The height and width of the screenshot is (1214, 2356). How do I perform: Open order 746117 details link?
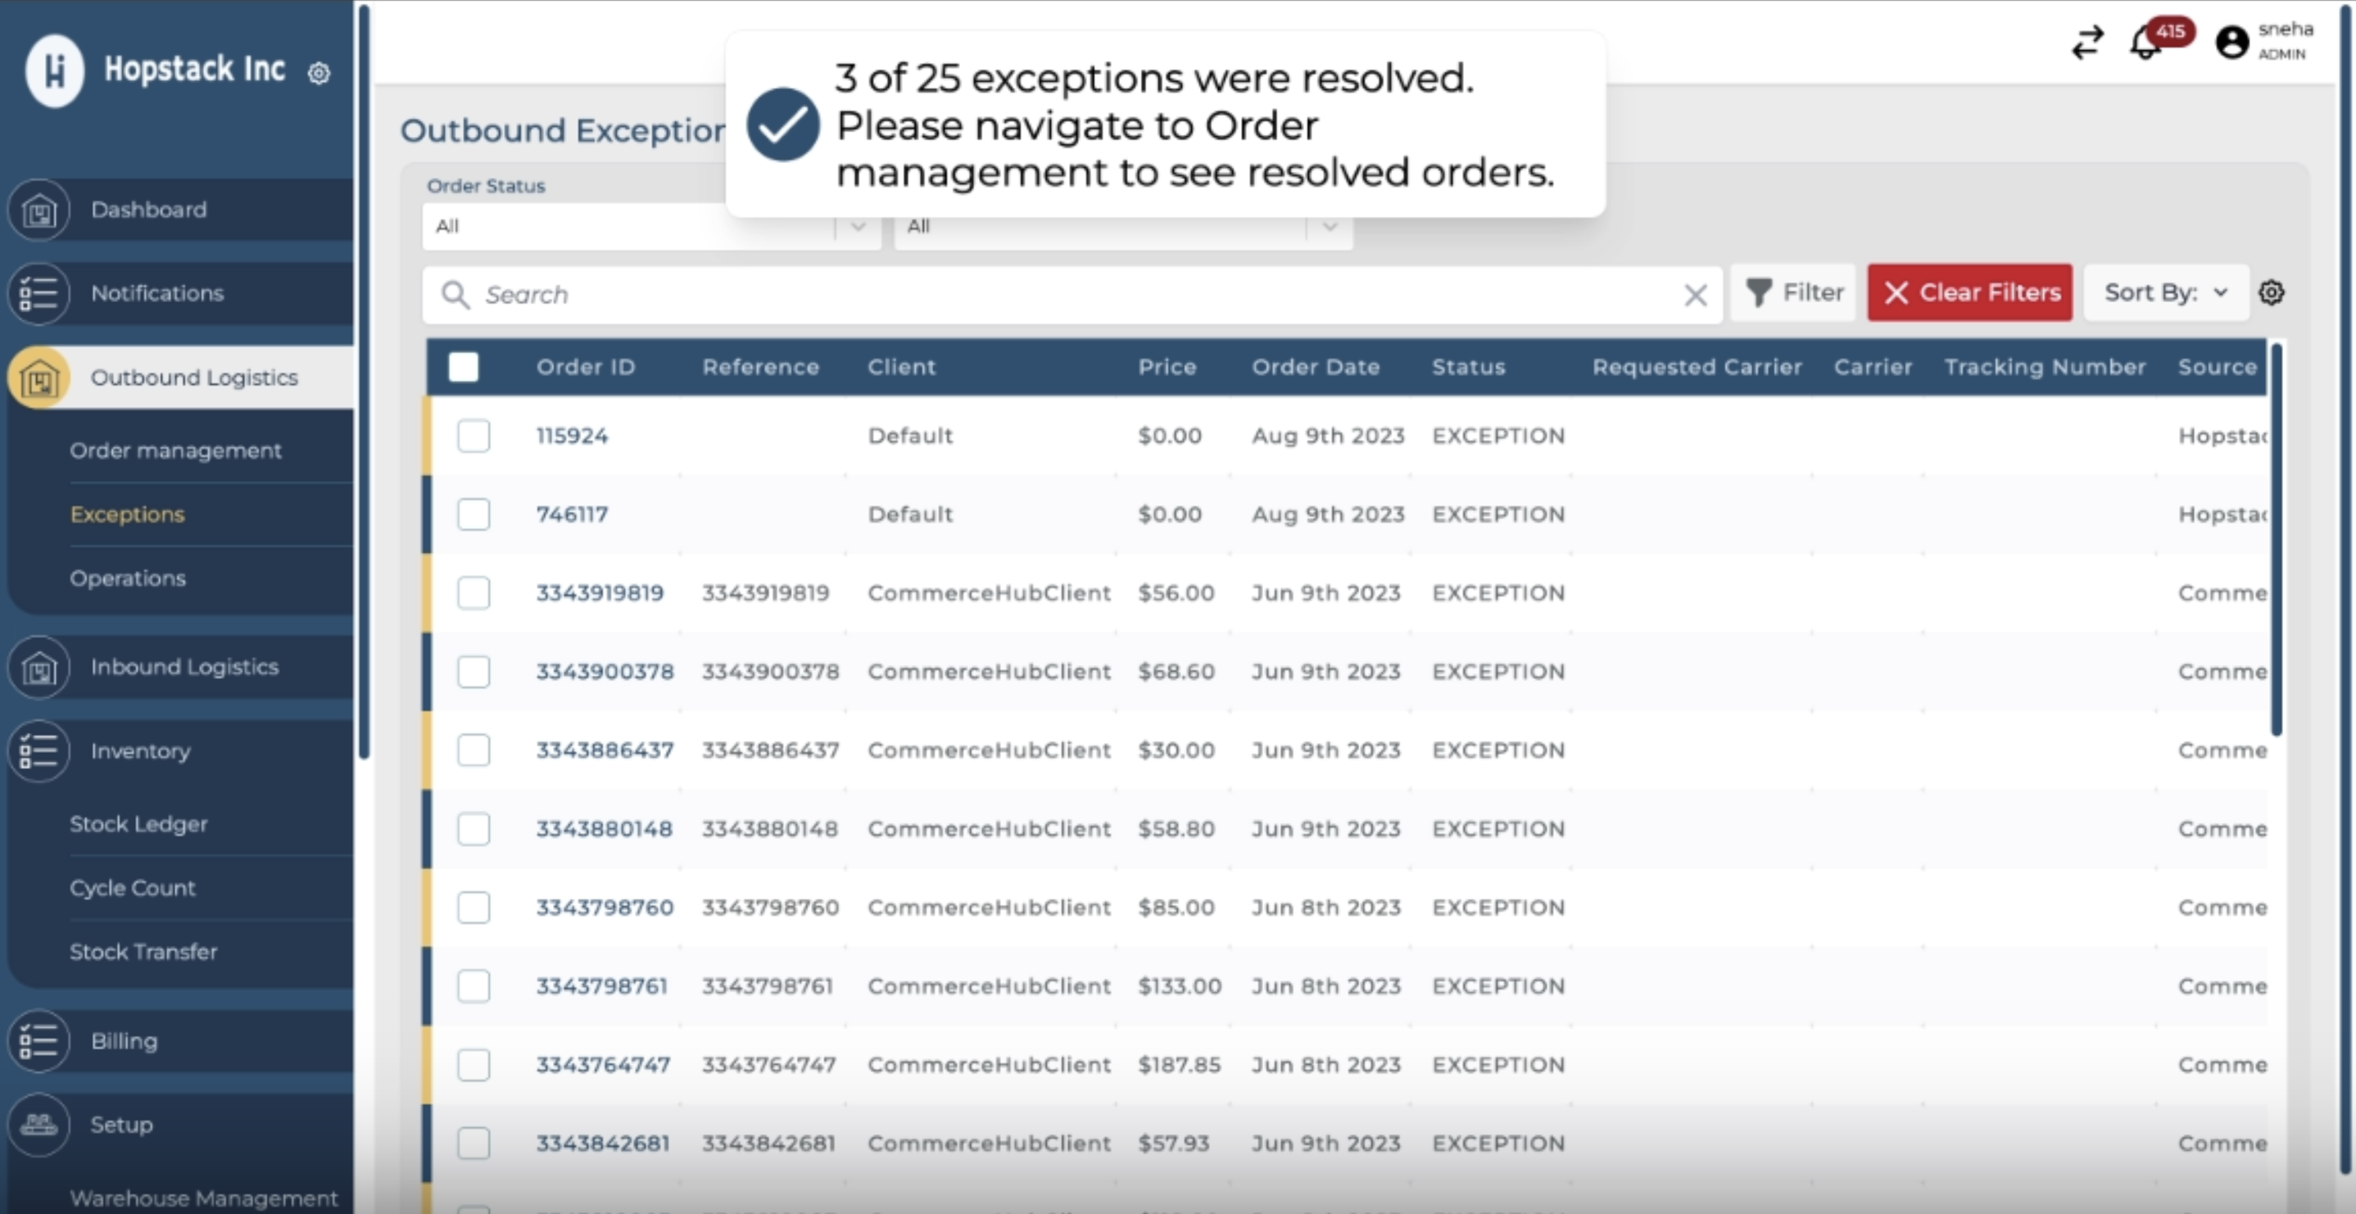click(x=572, y=514)
